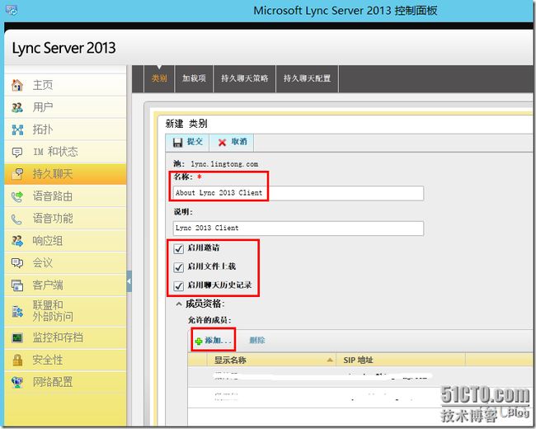Open 安全性 in the sidebar
Viewport: 536px width, 429px height.
click(65, 360)
